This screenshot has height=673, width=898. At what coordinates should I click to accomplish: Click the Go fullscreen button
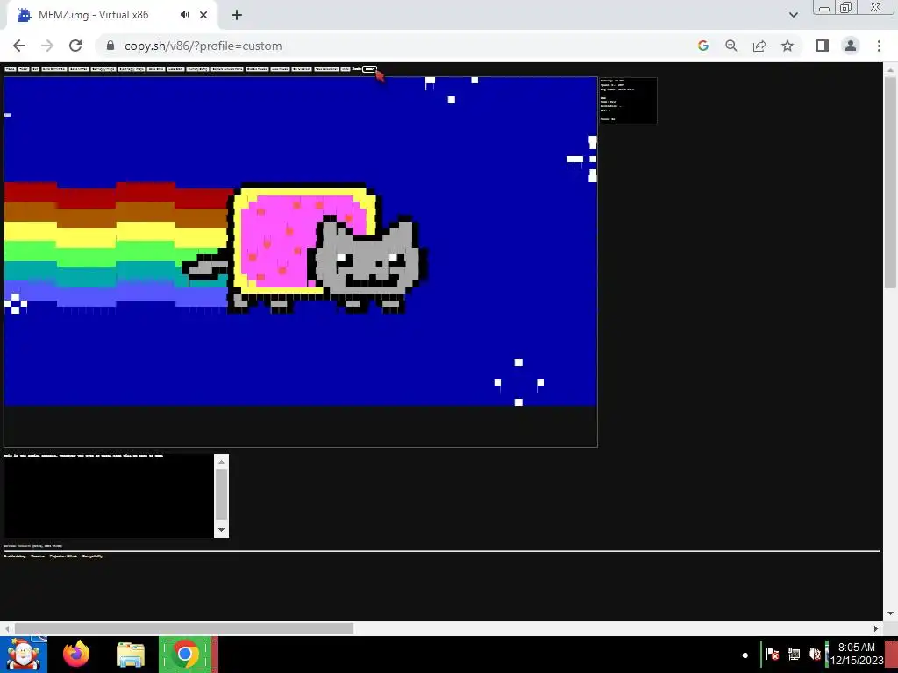[x=302, y=69]
